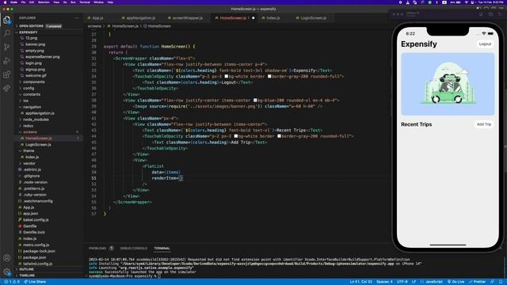Expand the config folder
Viewport: 507px width, 285px height.
pyautogui.click(x=29, y=88)
